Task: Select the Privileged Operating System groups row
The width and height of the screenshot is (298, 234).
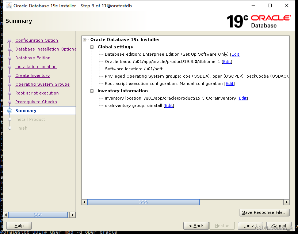Action: tap(197, 76)
